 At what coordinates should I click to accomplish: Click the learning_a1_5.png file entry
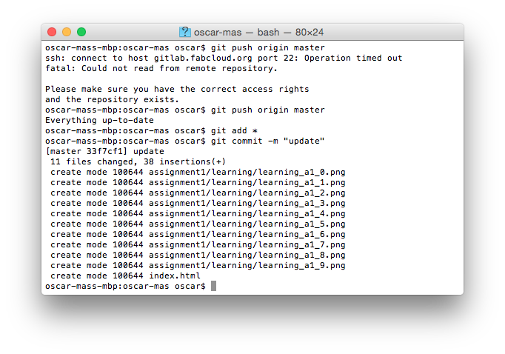tap(247, 224)
